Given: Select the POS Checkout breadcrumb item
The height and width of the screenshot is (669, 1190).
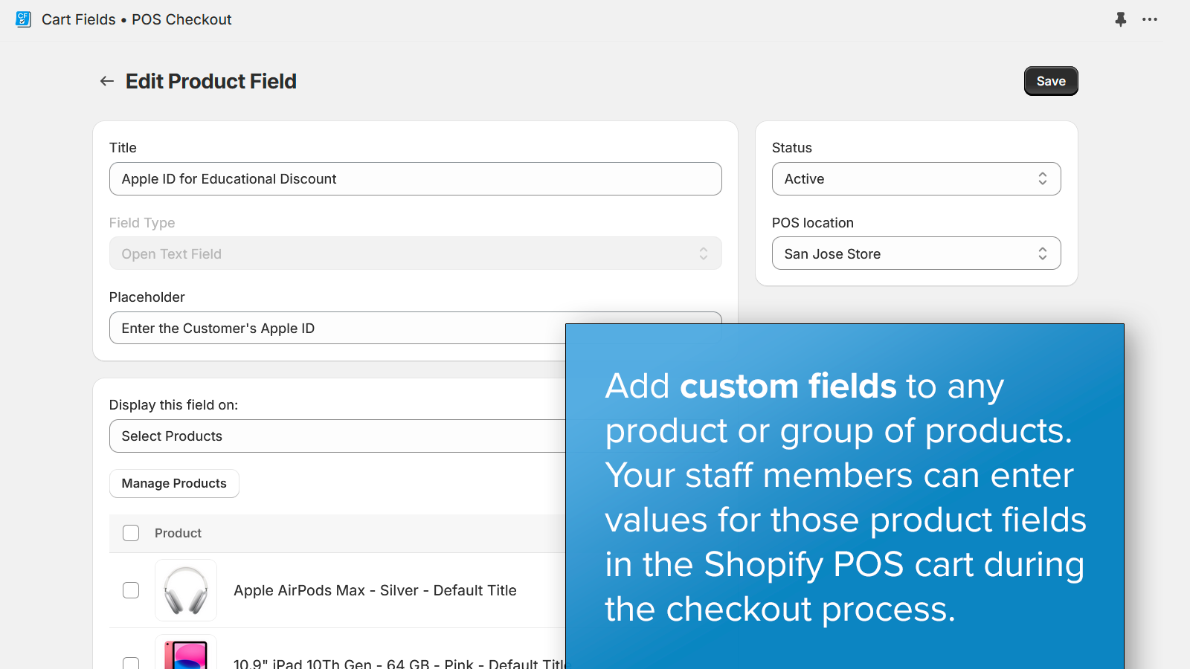Looking at the screenshot, I should (181, 19).
